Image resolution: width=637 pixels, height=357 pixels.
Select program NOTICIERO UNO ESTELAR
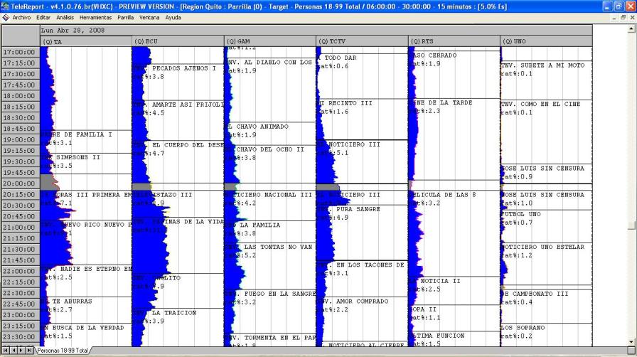544,247
